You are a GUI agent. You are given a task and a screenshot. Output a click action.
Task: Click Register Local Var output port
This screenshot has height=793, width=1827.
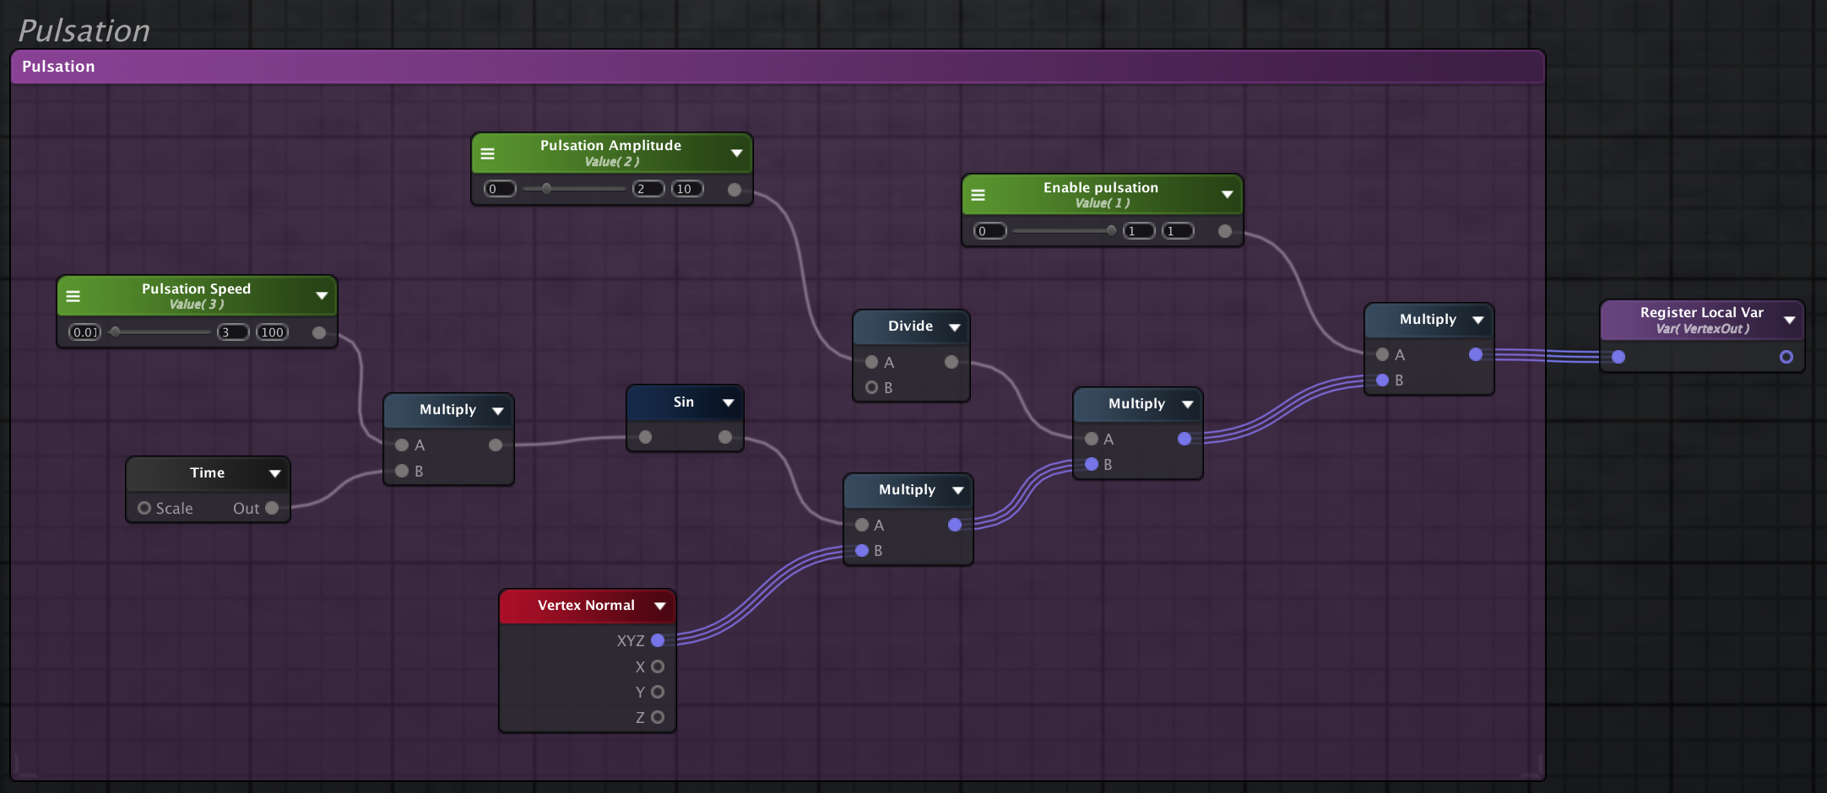pyautogui.click(x=1786, y=357)
